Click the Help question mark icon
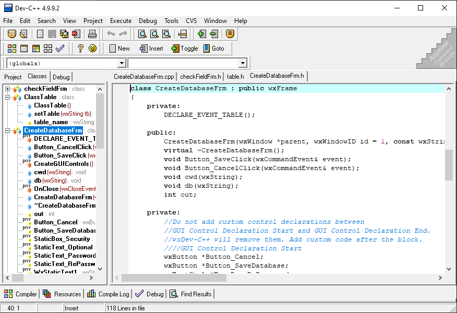Viewport: 457px width, 313px height. (x=80, y=49)
